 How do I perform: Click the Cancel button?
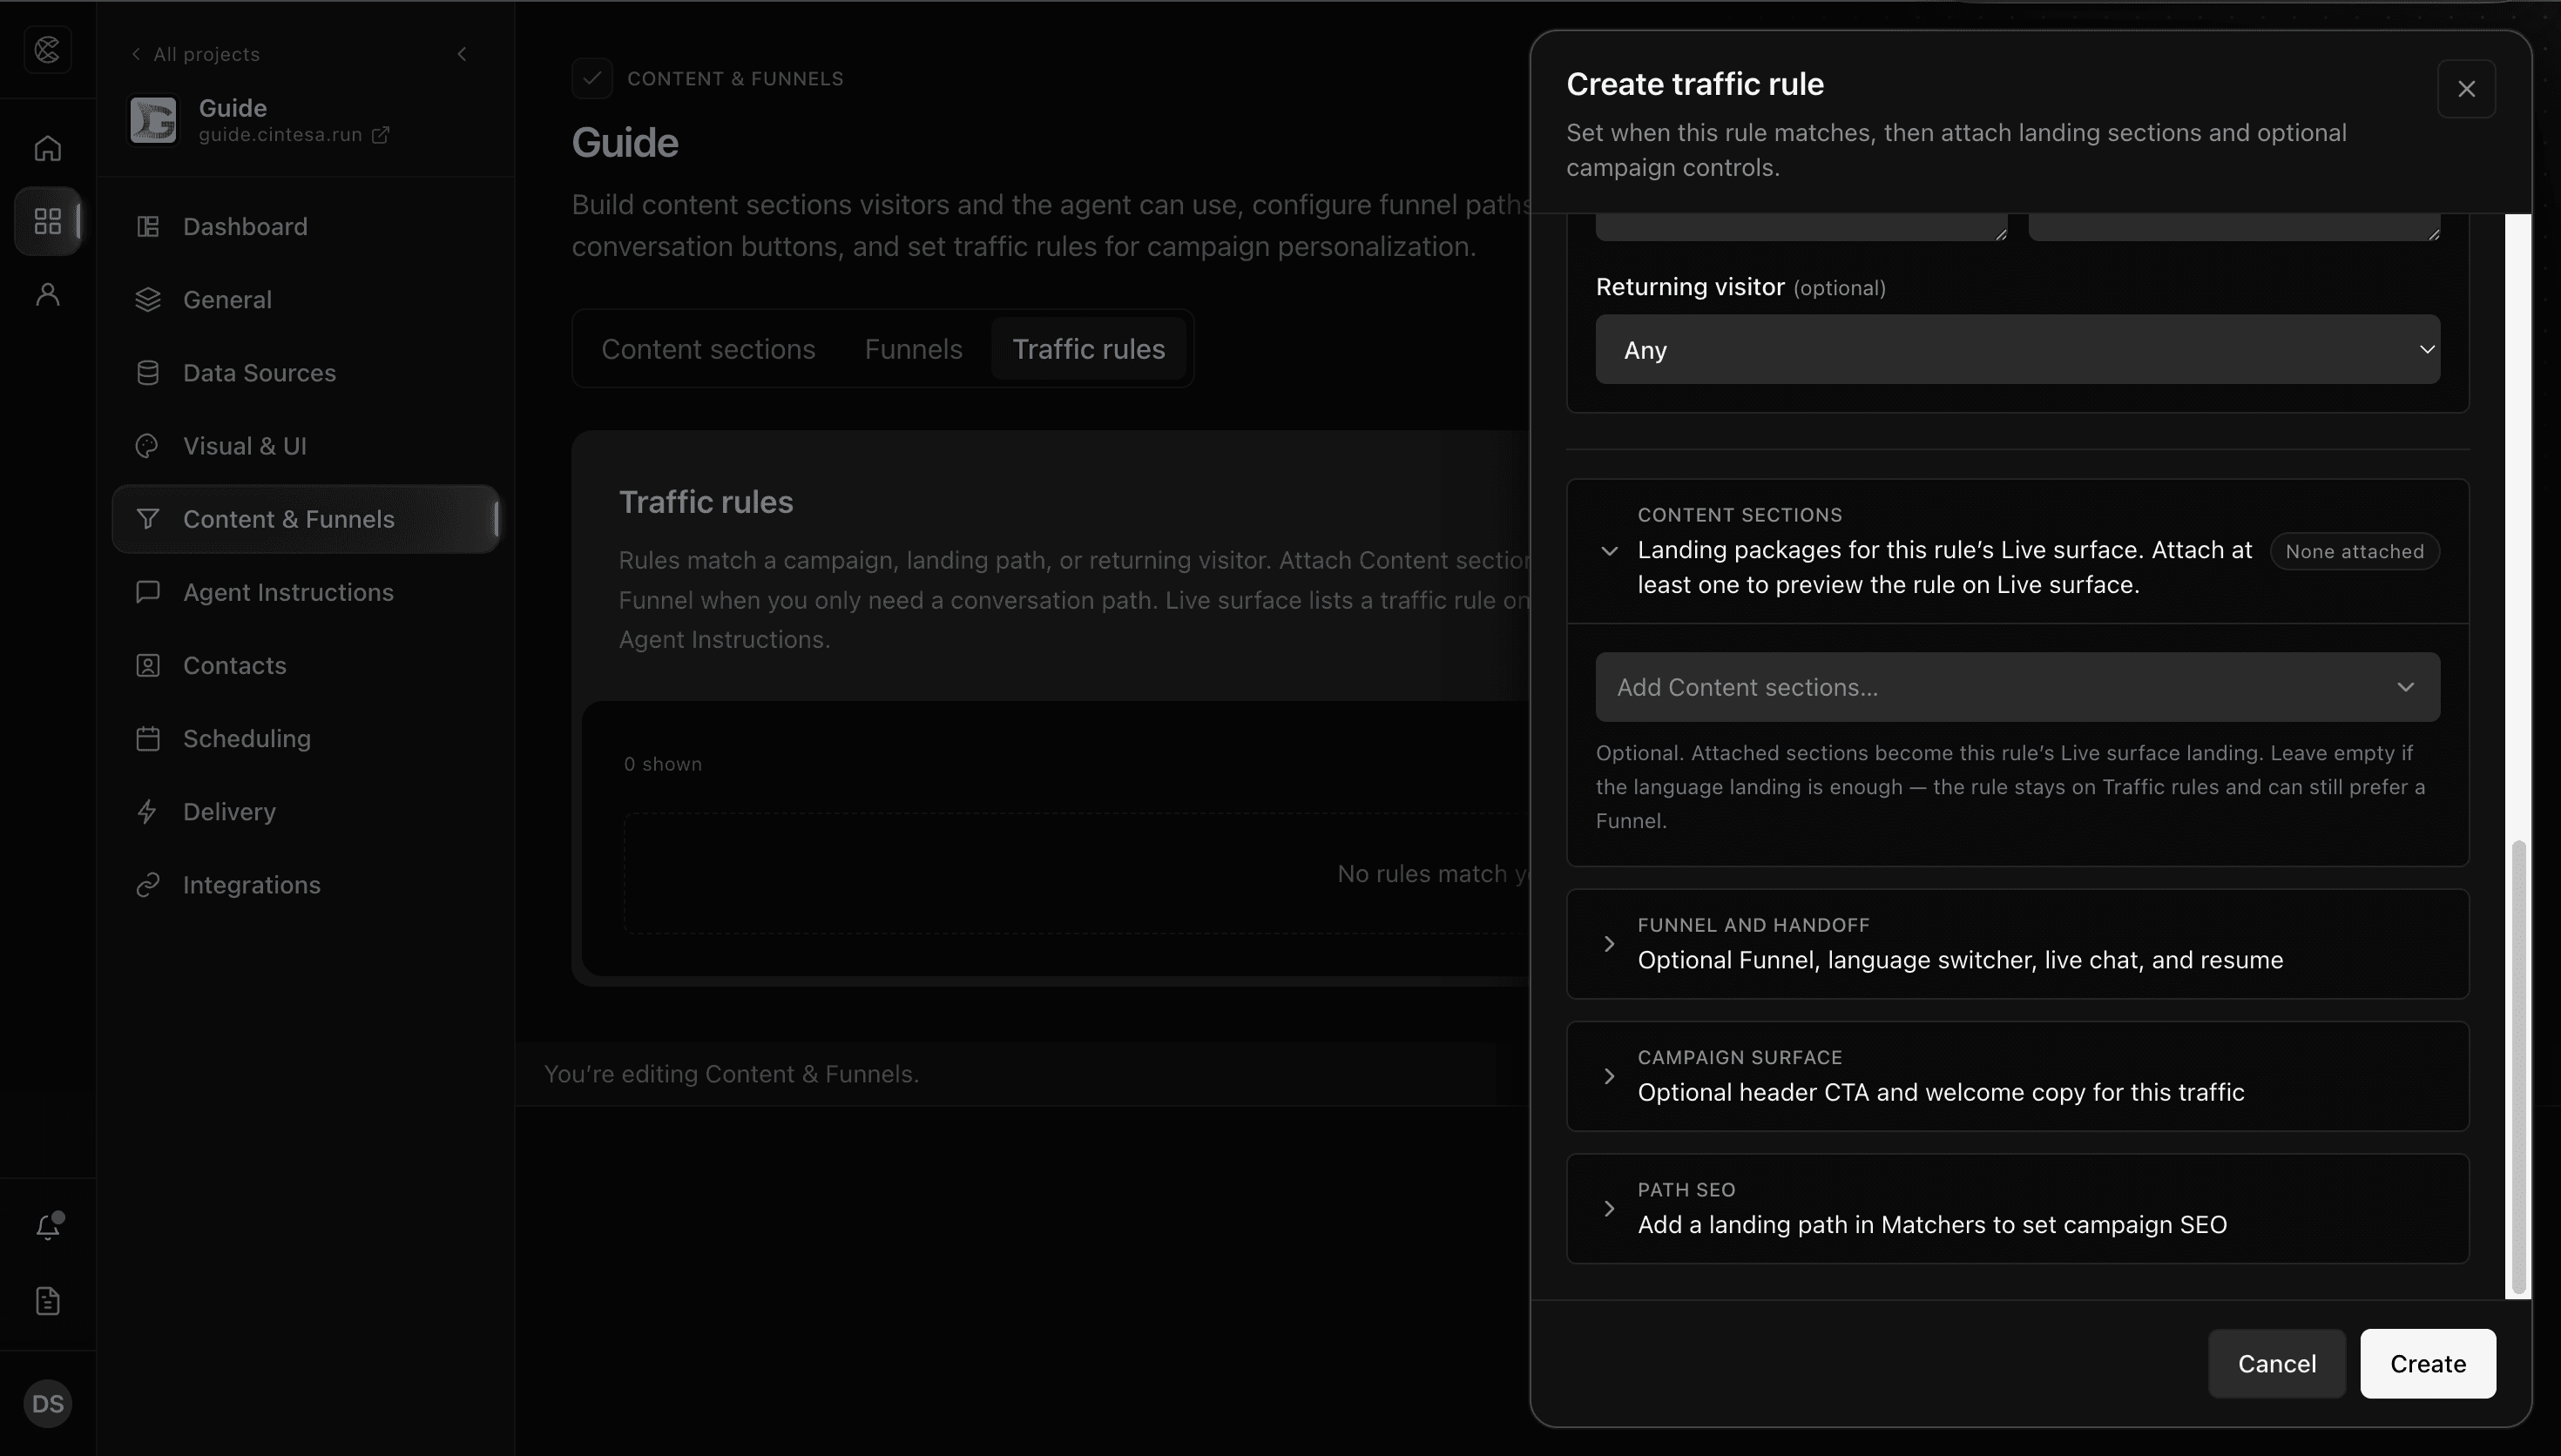tap(2276, 1364)
